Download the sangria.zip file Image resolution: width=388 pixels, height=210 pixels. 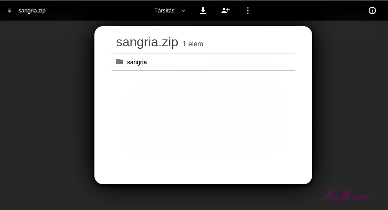[x=203, y=11]
